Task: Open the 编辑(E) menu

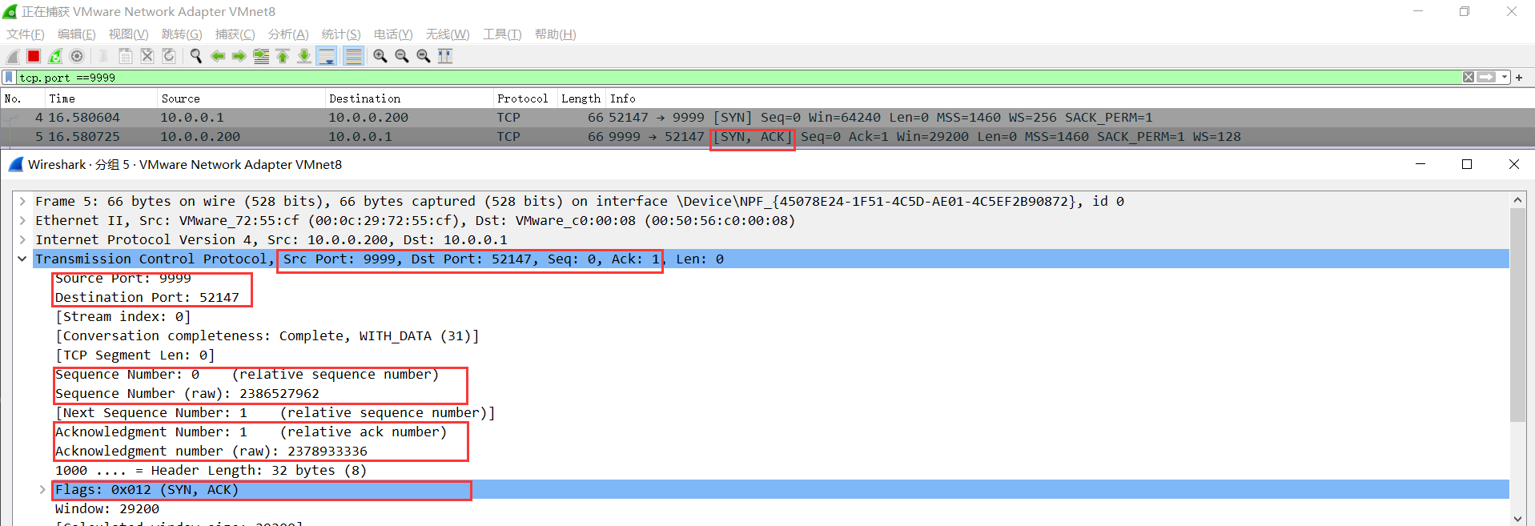Action: click(77, 34)
